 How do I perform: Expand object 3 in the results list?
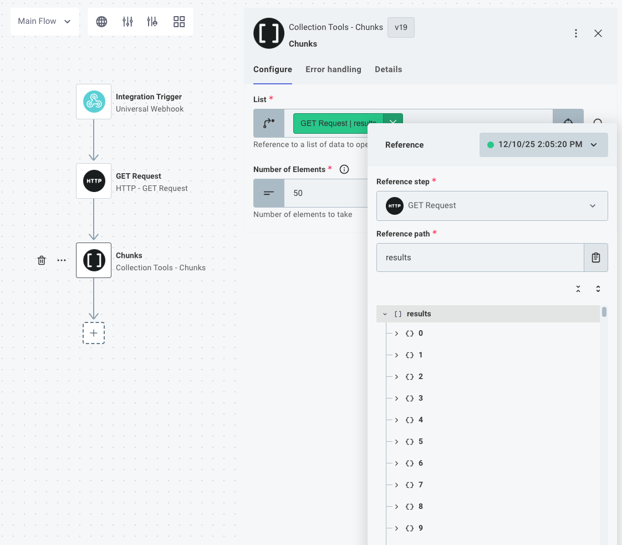tap(397, 398)
